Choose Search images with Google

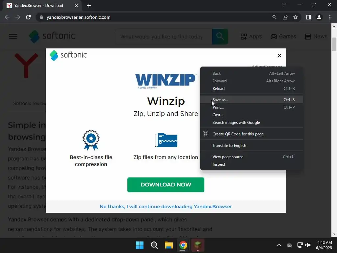[251, 123]
